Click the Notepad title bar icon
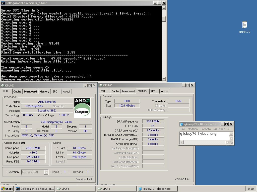The image size is (257, 192). (x=182, y=124)
